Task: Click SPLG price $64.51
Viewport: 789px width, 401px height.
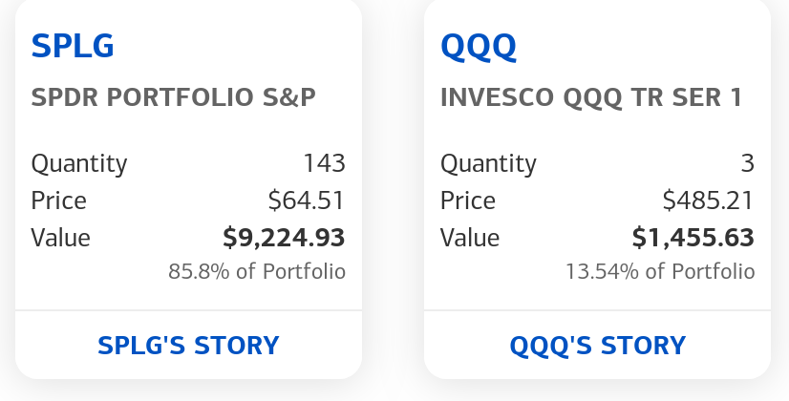Action: [307, 200]
